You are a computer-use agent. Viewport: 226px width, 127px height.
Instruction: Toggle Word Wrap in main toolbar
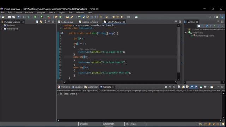tap(87, 17)
